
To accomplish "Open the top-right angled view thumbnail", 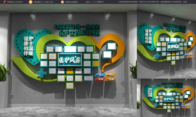I will (x=166, y=41).
